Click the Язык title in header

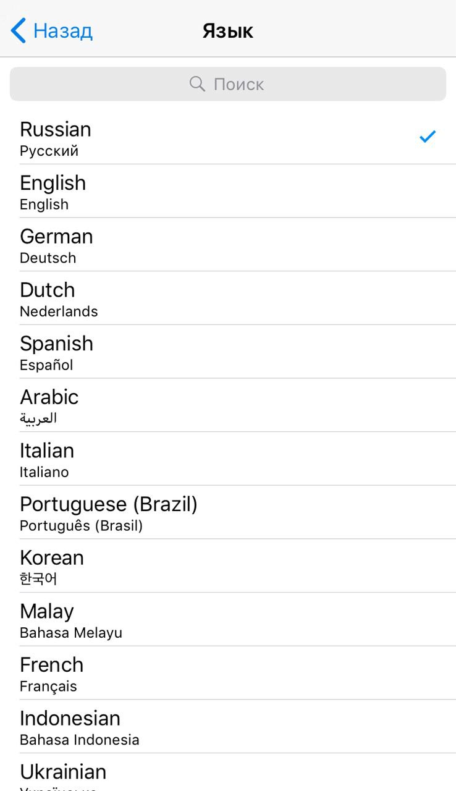228,31
